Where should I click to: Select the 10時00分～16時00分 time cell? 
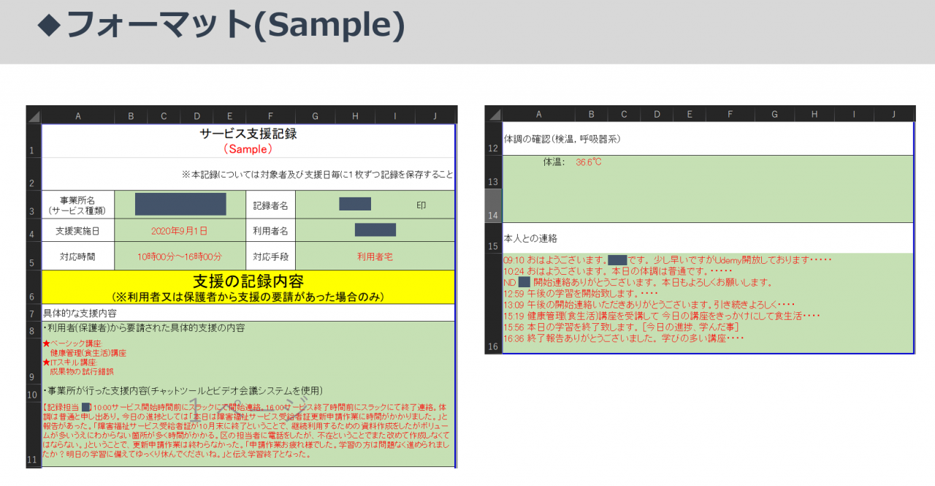pyautogui.click(x=180, y=257)
